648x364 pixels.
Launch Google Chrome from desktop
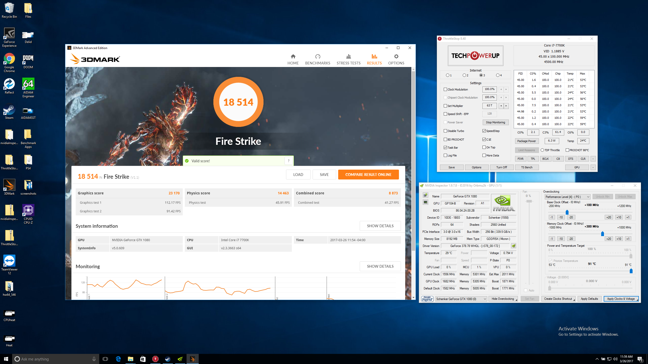9,63
